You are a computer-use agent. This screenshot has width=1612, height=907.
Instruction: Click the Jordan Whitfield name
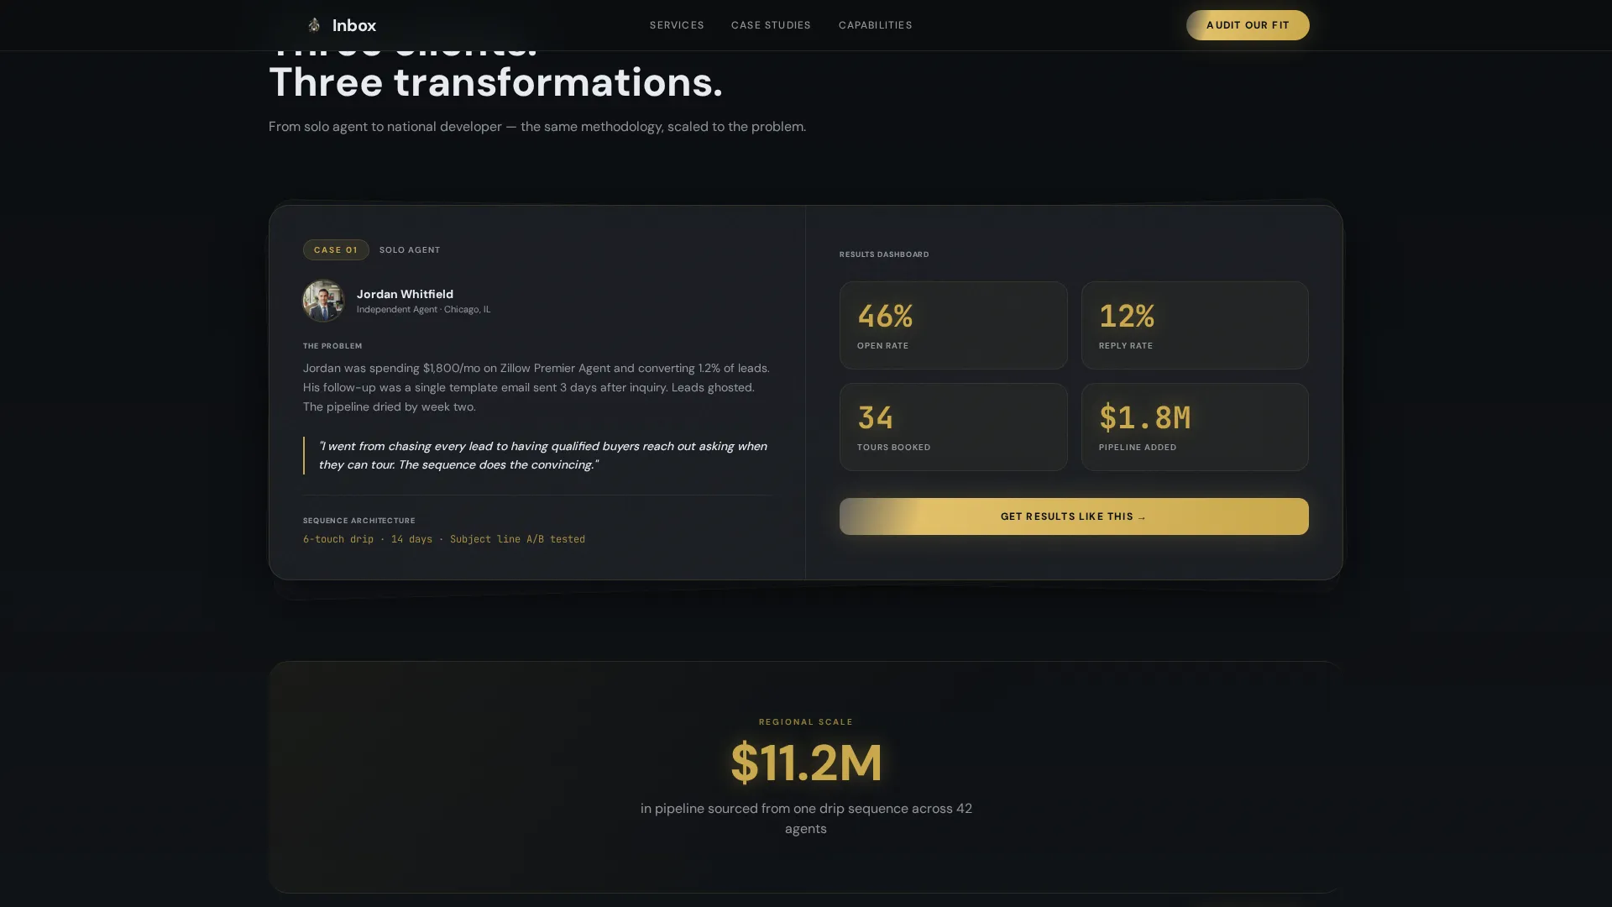pos(405,294)
